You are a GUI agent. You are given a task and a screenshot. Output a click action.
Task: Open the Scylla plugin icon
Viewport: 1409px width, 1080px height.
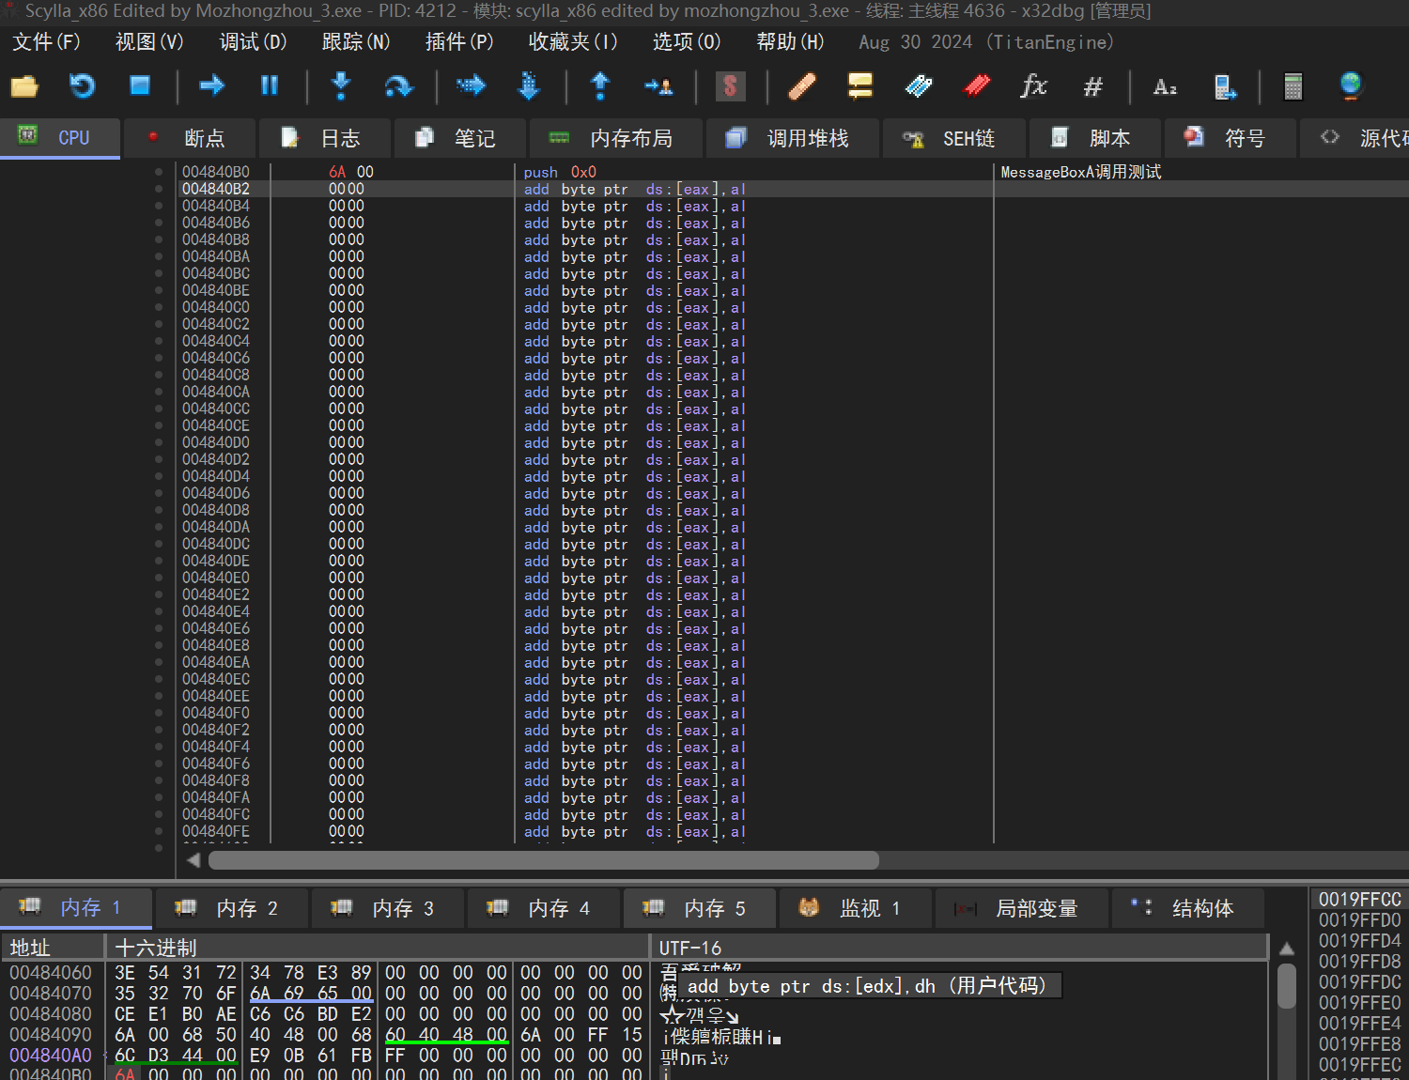pos(730,86)
